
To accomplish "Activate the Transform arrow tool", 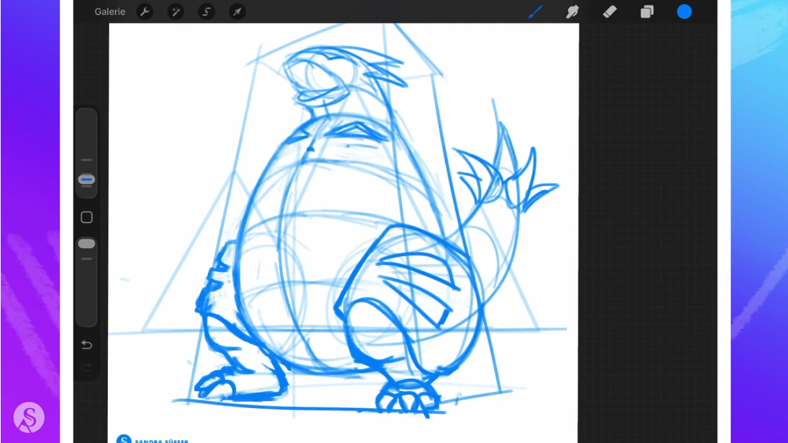I will [237, 11].
